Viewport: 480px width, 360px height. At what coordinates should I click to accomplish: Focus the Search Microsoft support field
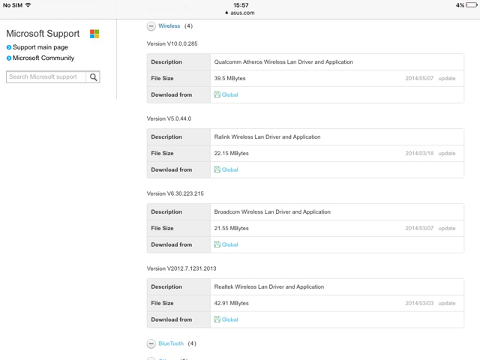(46, 76)
